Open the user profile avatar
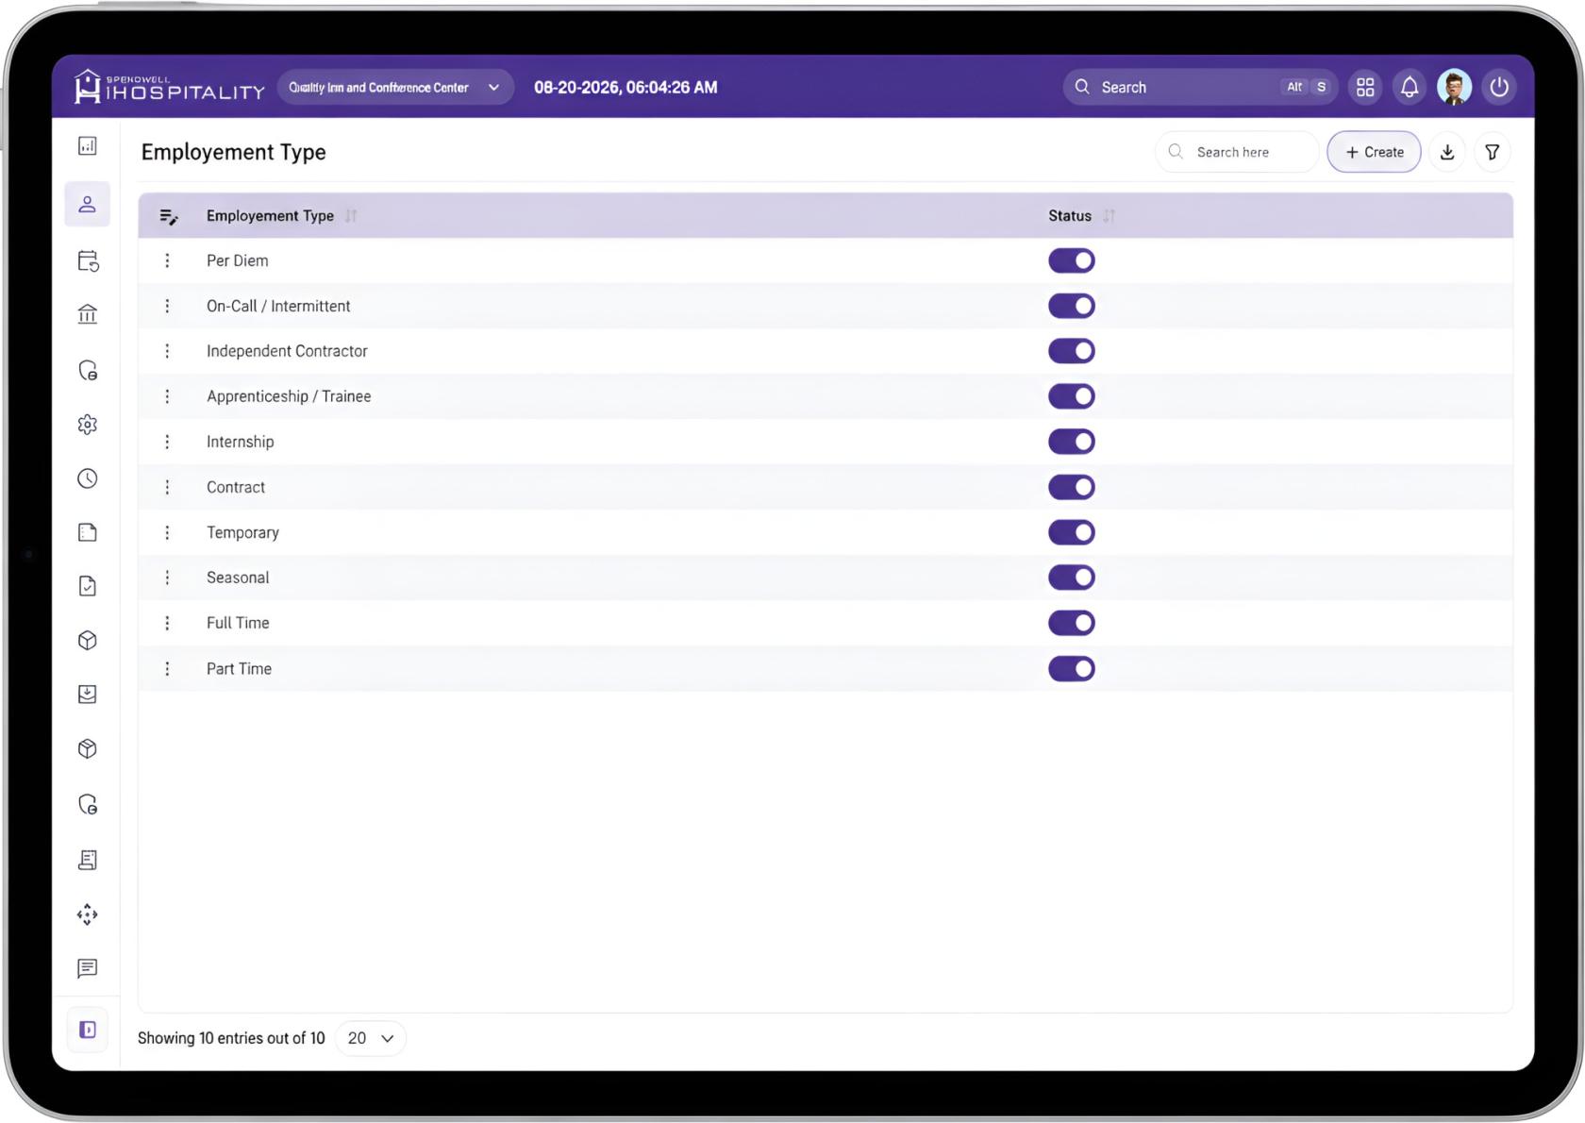Viewport: 1585px width, 1123px height. point(1454,87)
